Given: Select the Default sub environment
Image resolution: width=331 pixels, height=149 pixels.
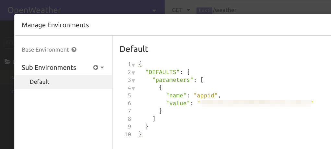Looking at the screenshot, I should click(63, 82).
